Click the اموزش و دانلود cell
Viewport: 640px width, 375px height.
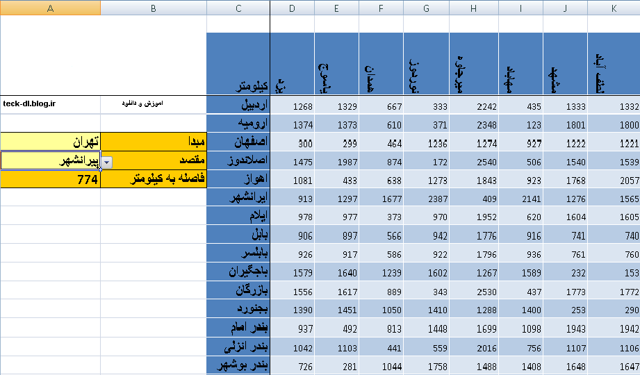click(x=153, y=104)
